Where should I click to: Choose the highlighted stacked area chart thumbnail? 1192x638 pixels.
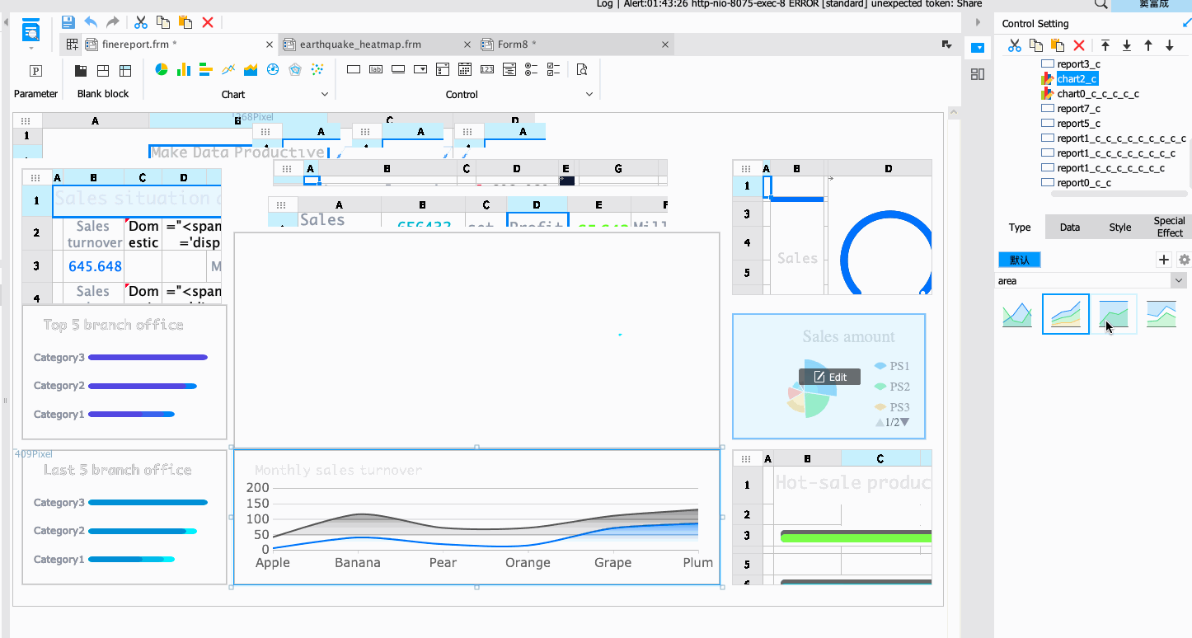[1066, 314]
